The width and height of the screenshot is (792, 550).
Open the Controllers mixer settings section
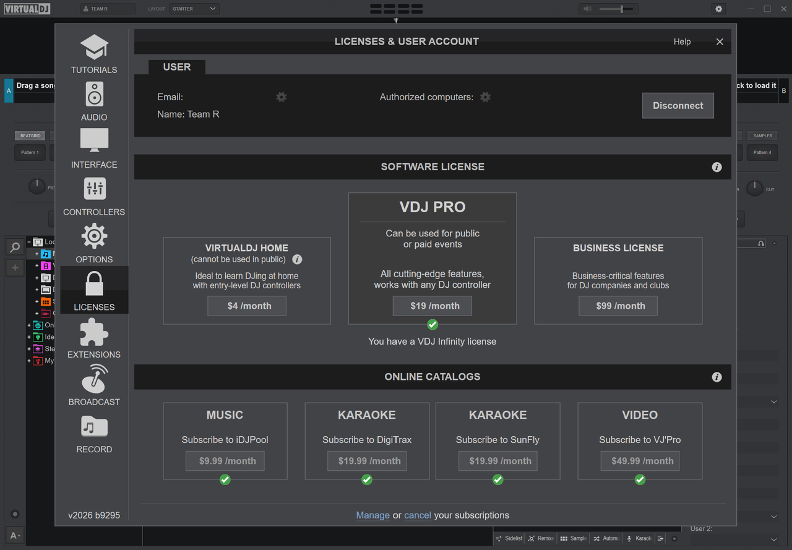point(94,197)
